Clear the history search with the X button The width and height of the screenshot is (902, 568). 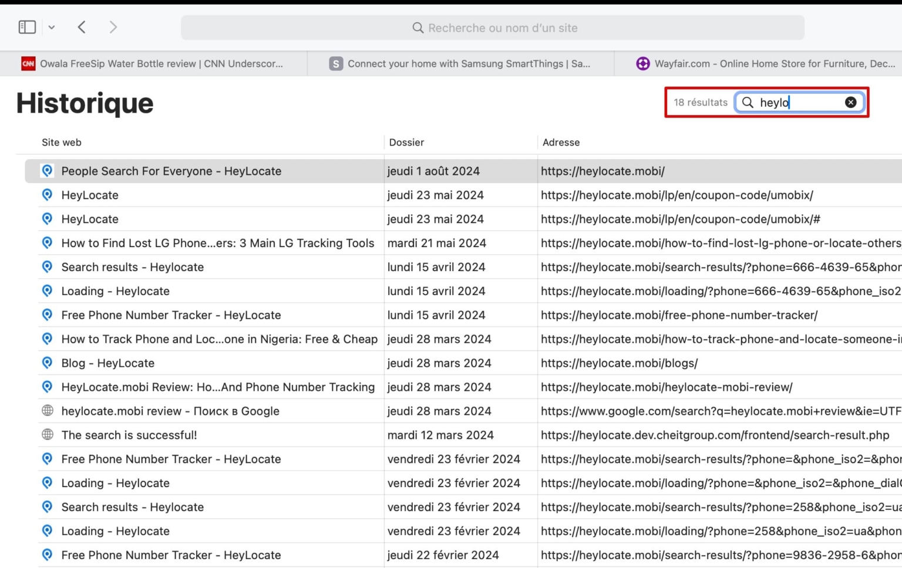(850, 102)
